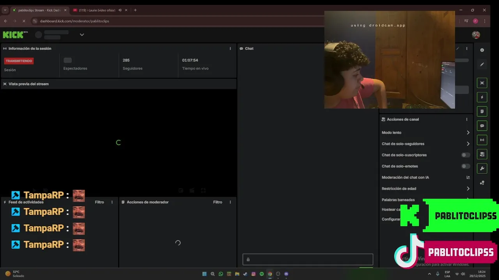Expand Restricción de edad chevron

(x=468, y=189)
